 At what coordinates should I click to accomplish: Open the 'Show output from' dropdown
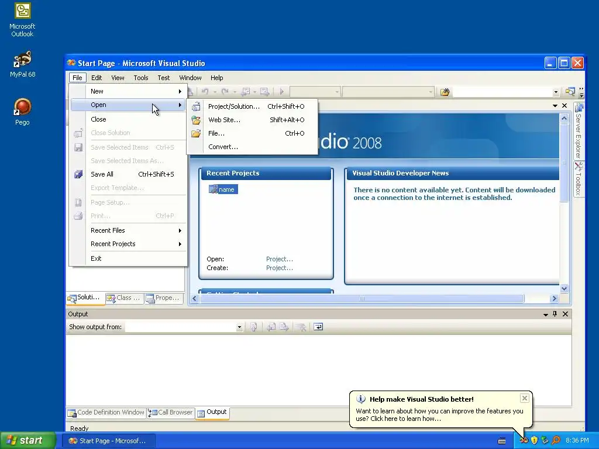[239, 327]
